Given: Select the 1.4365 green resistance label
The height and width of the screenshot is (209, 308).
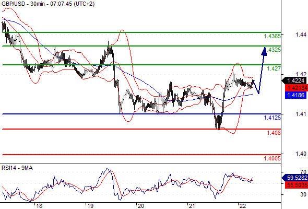Looking at the screenshot, I should coord(273,36).
